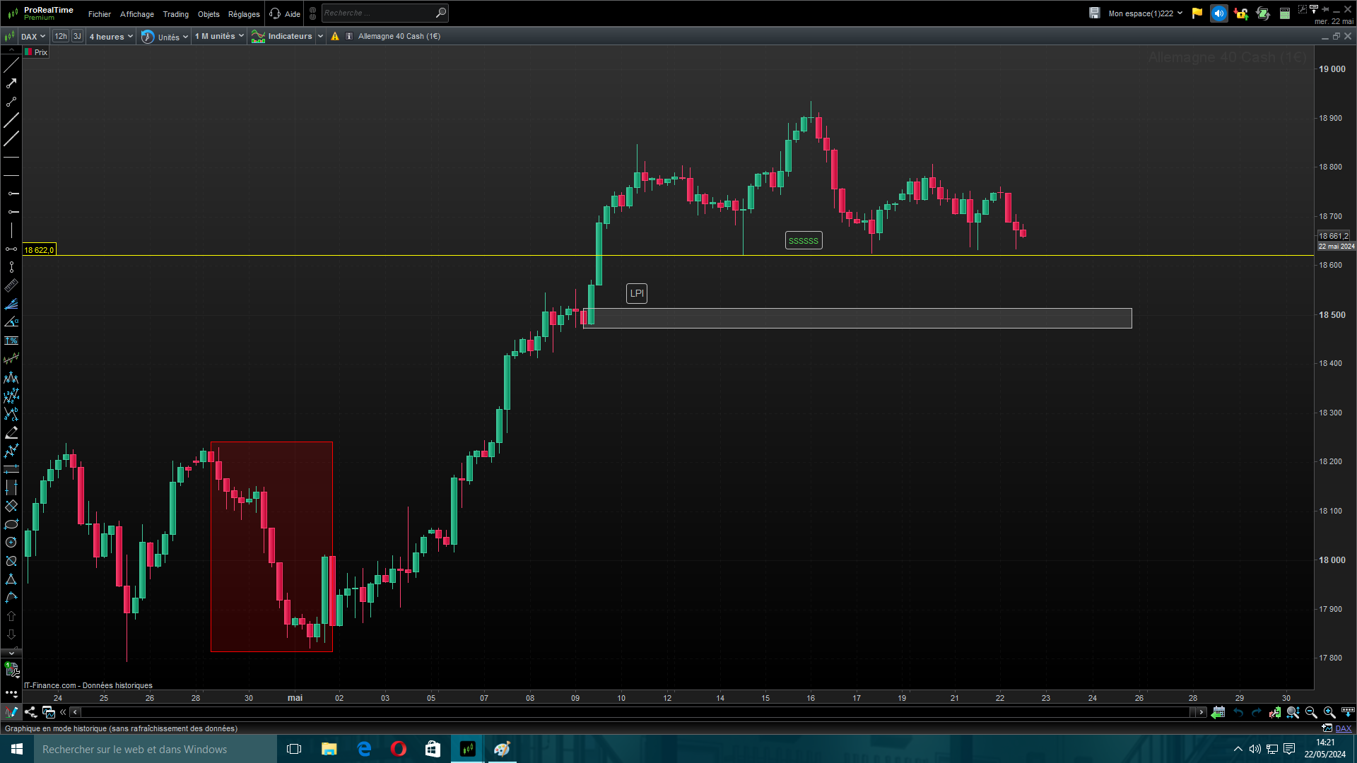
Task: Select the Fibonacci percentage tool
Action: [x=11, y=341]
